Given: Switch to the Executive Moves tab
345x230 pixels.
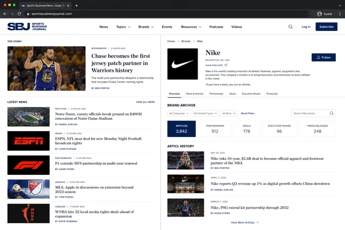Looking at the screenshot, I should pyautogui.click(x=251, y=94).
